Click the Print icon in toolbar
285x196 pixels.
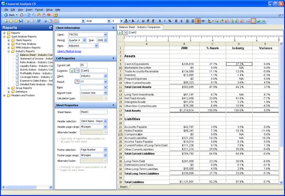[x=27, y=21]
